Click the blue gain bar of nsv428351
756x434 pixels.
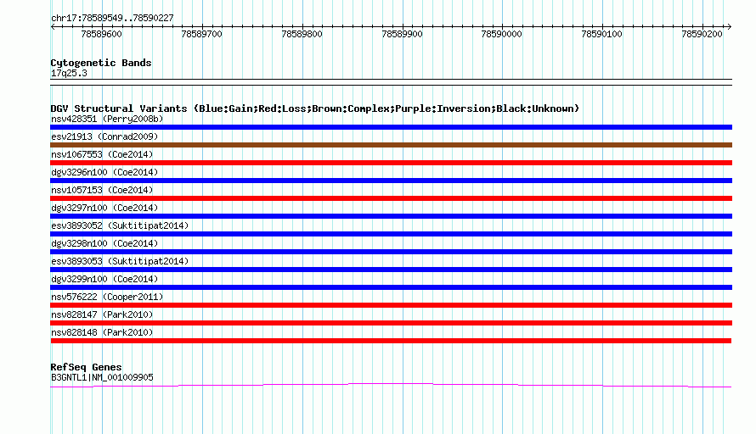click(x=391, y=127)
